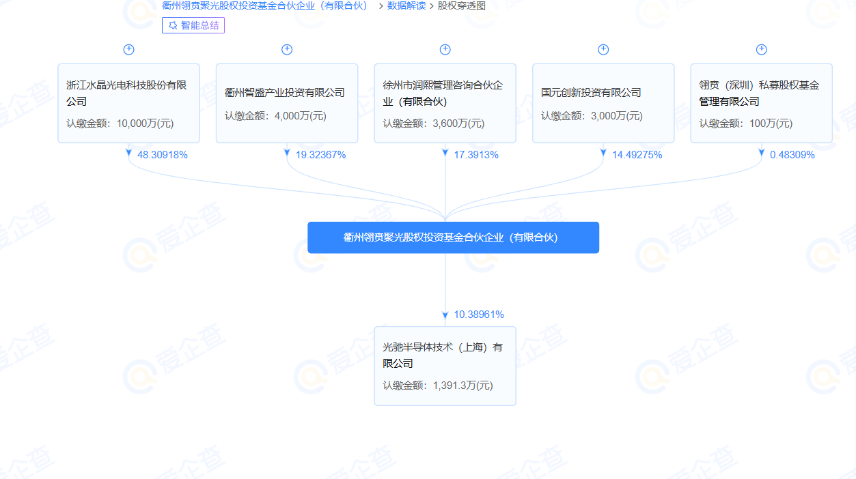856x479 pixels.
Task: Open the 光驰半导体技术（上海）有限公司 investment card
Action: click(x=445, y=366)
